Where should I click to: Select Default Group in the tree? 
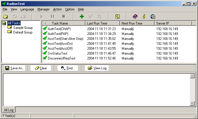(23, 32)
